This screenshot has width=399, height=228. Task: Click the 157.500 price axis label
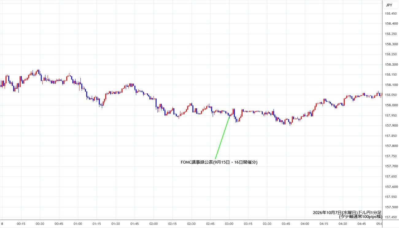(x=391, y=207)
